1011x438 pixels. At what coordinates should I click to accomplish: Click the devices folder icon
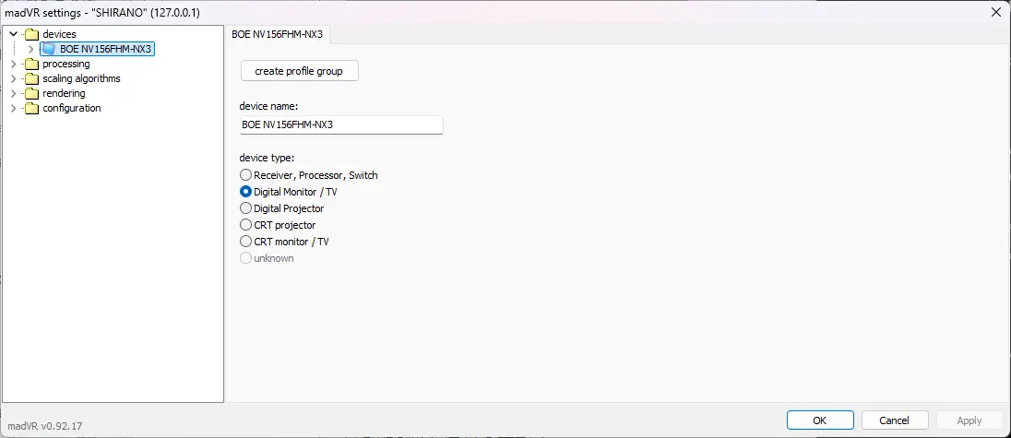click(x=32, y=34)
